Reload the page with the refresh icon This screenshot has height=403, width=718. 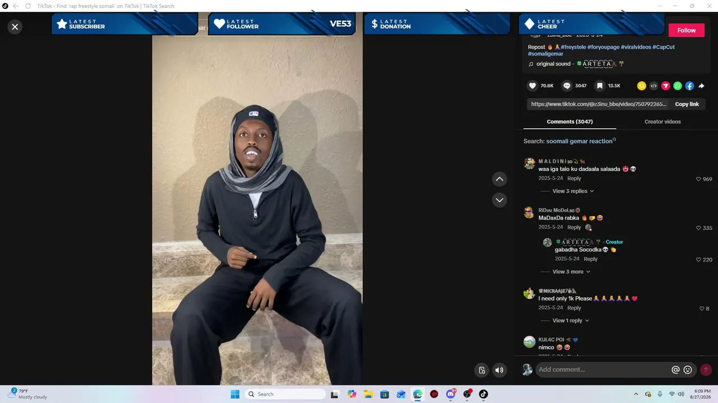click(27, 6)
